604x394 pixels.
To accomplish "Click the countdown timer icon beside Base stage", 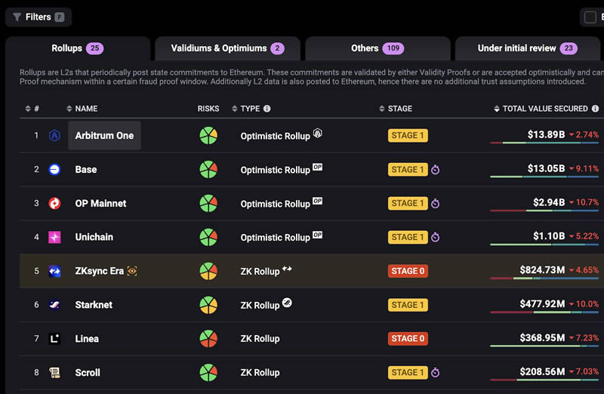I will 435,170.
